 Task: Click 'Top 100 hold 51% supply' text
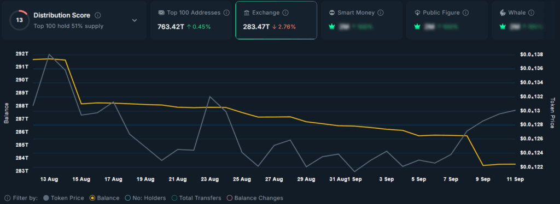[x=68, y=26]
